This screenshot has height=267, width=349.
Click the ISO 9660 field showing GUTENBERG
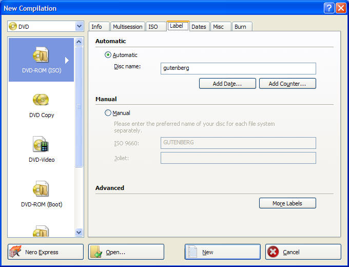pyautogui.click(x=238, y=143)
